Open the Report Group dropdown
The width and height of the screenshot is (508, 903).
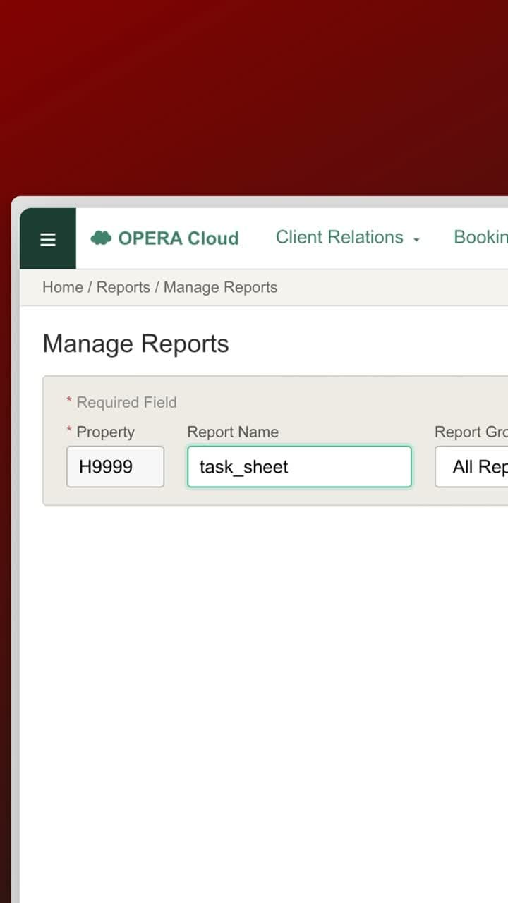click(x=471, y=466)
